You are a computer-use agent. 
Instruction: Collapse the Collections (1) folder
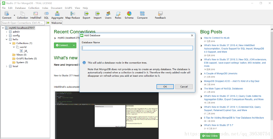[x=10, y=43]
